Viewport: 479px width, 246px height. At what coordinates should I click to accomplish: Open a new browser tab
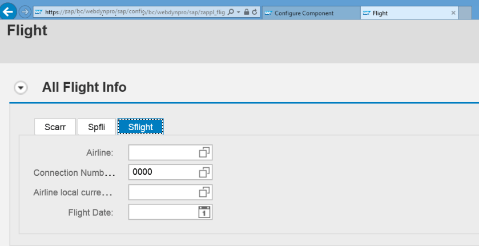click(465, 13)
